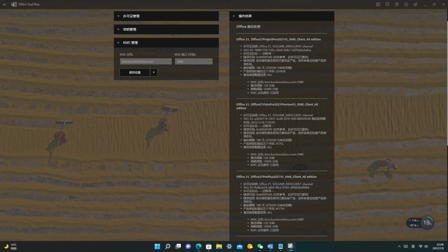Click the right-edge window scrollbar

pos(447,83)
